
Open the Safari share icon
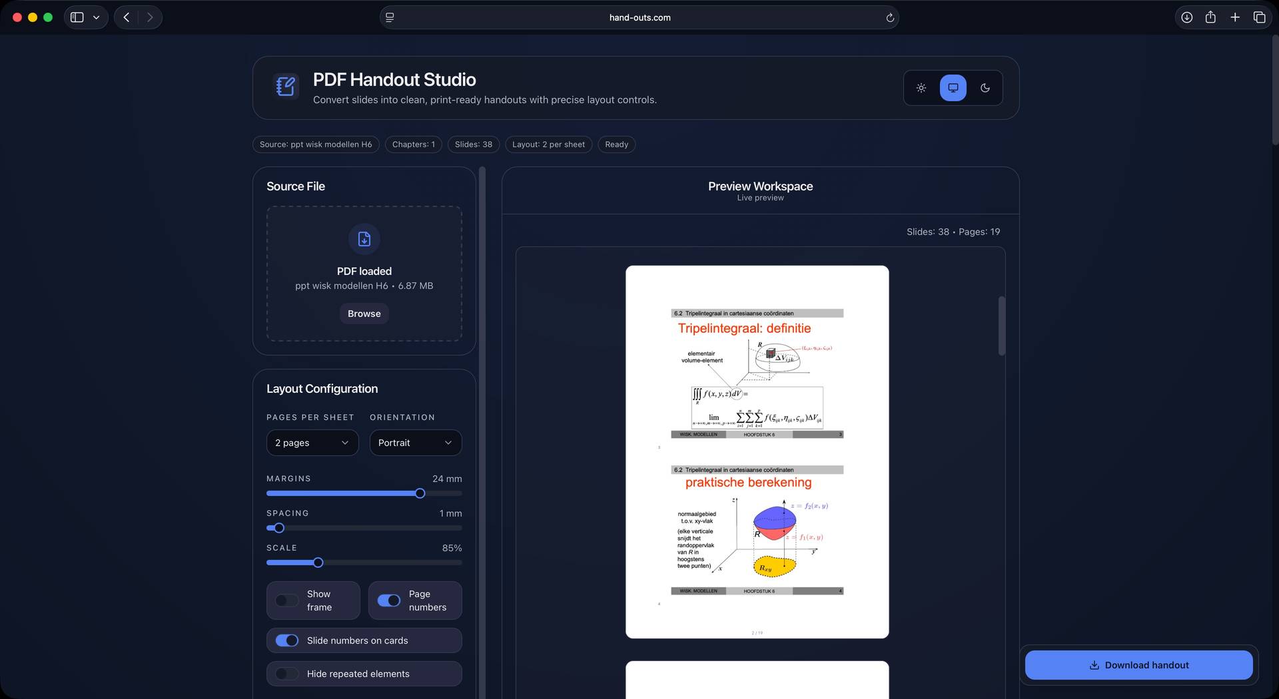pos(1211,17)
